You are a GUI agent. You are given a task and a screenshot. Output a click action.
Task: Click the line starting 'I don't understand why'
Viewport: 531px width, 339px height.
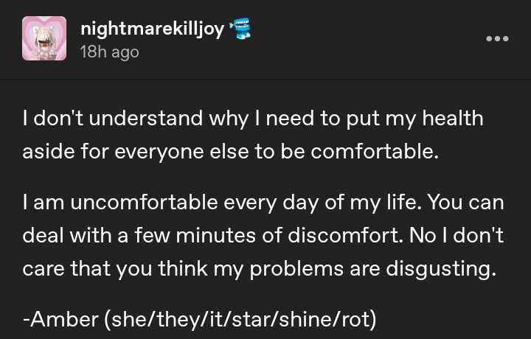[x=252, y=118]
